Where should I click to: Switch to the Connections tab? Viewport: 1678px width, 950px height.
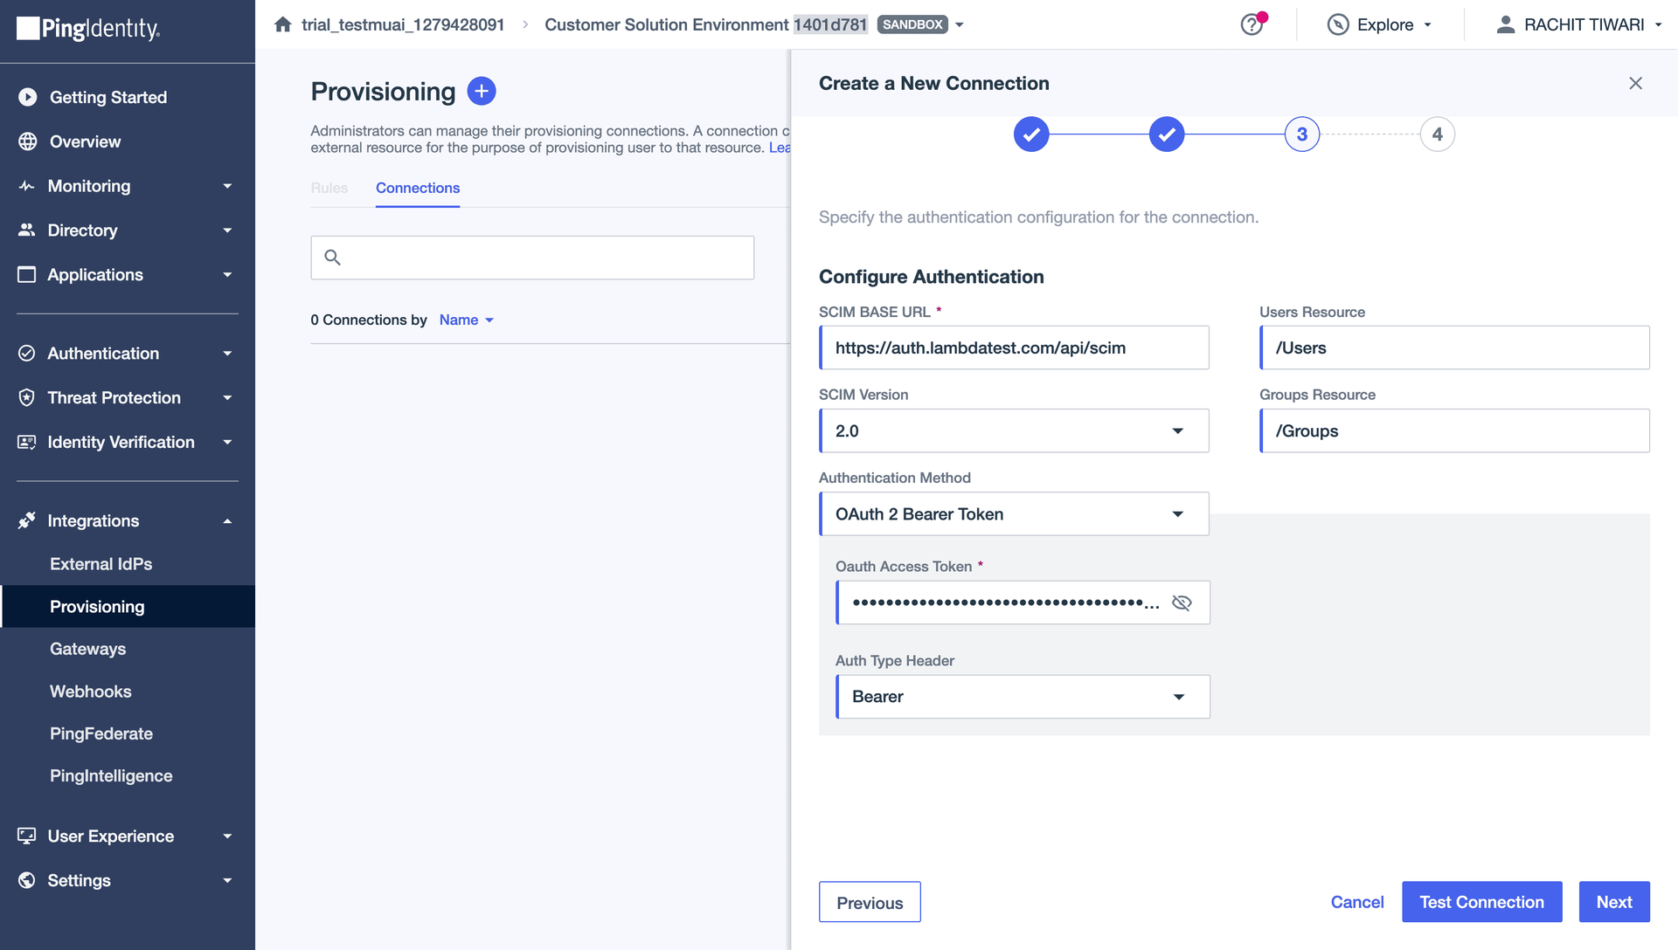tap(417, 189)
